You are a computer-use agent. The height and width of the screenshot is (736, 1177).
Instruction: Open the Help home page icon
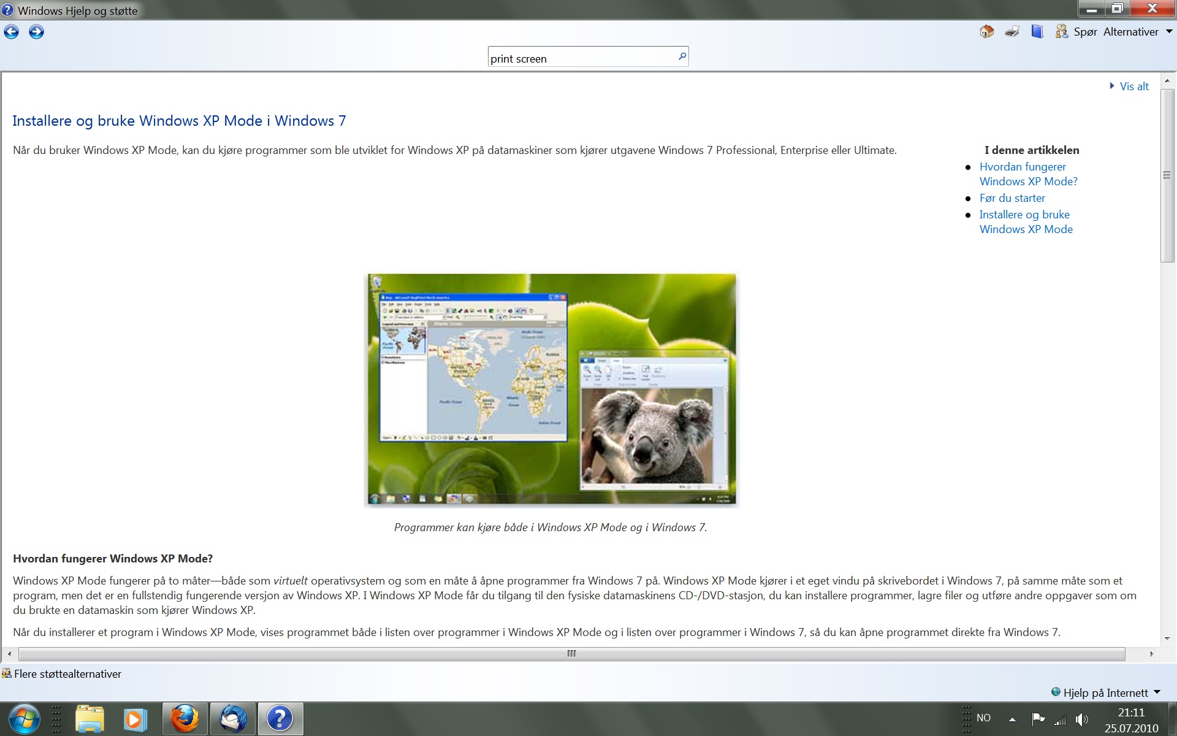(986, 32)
